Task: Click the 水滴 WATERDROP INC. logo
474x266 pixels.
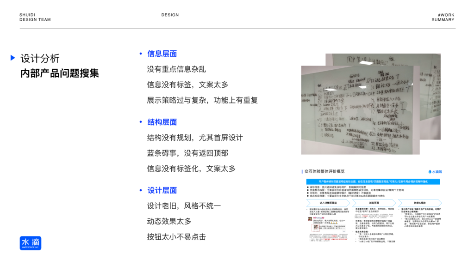Action: click(x=31, y=243)
